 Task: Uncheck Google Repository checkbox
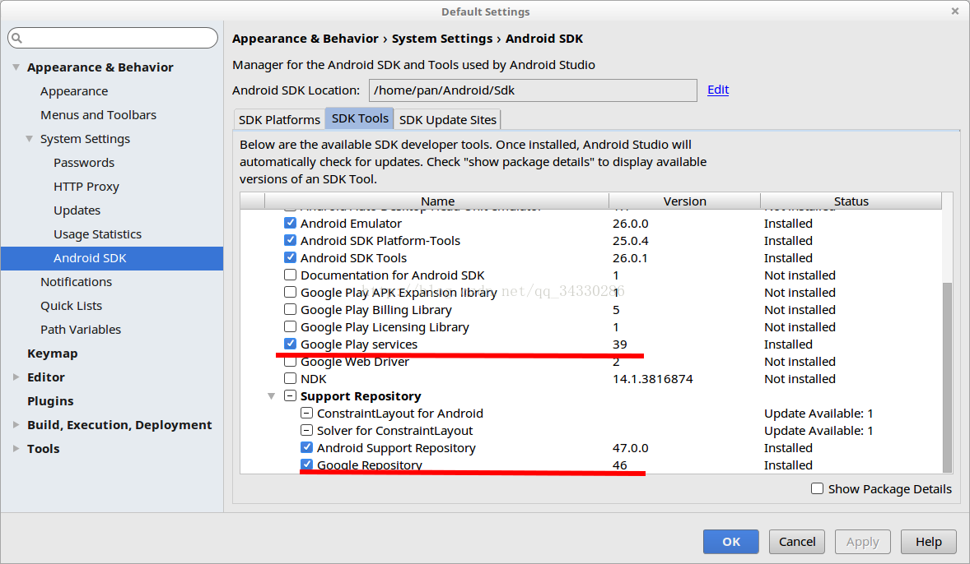[x=306, y=464]
